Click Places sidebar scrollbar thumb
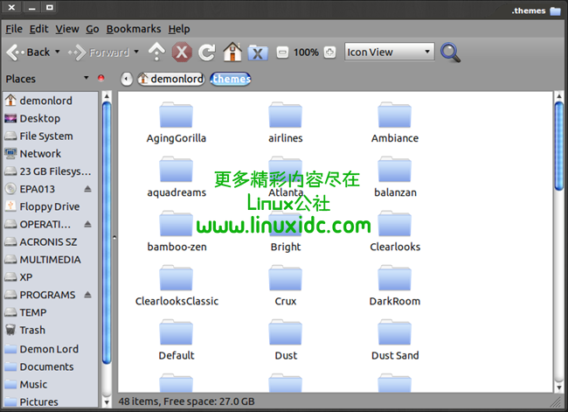 pyautogui.click(x=107, y=233)
